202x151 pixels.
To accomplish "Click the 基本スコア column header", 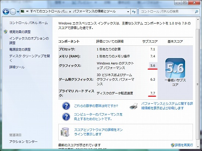I will tap(175, 41).
